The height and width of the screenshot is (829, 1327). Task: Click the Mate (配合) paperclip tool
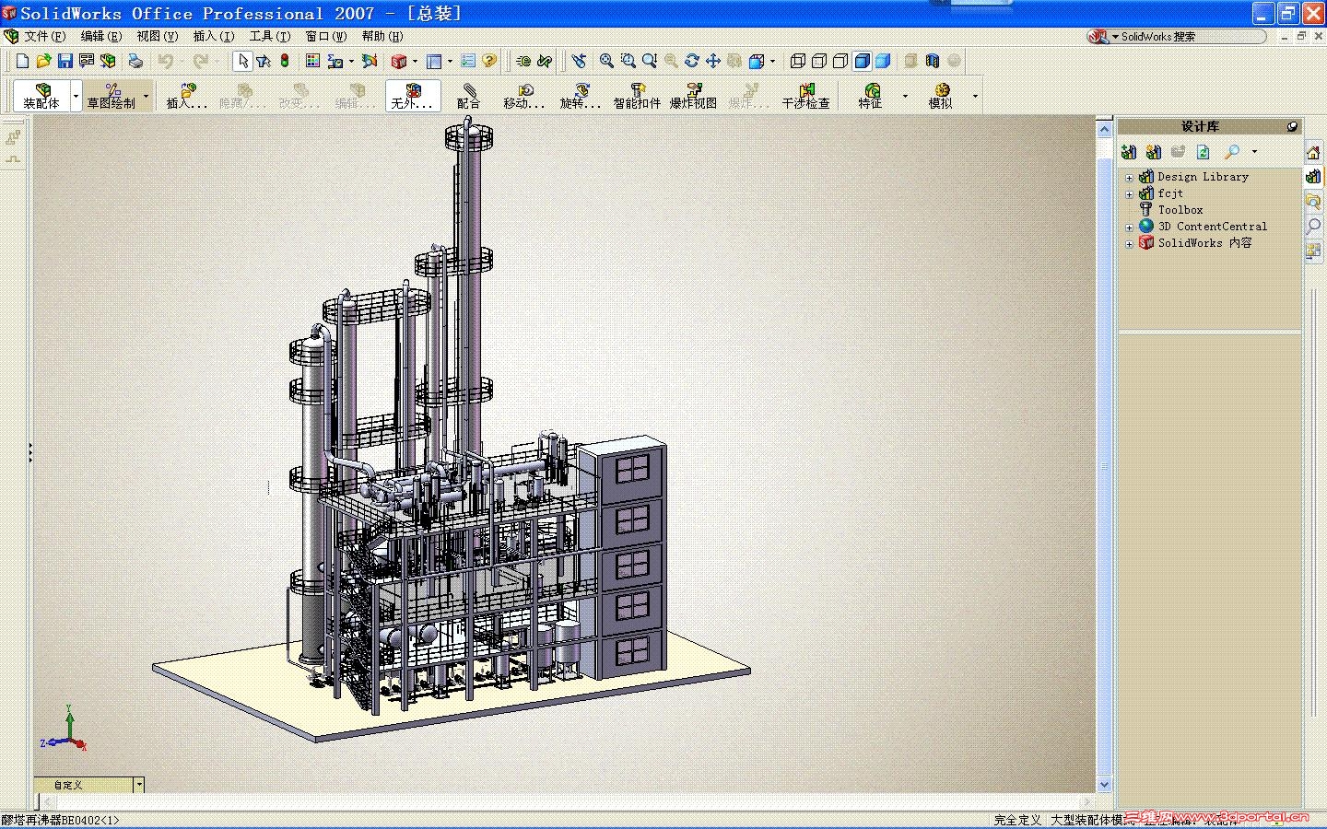coord(469,96)
